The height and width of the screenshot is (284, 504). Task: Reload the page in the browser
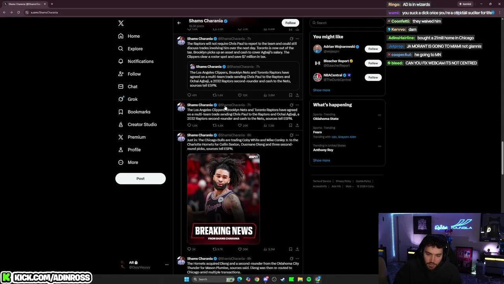18,12
